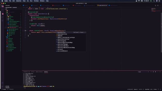162x91 pixels.
Task: Select the users.service.ts editor tab
Action: click(102, 6)
